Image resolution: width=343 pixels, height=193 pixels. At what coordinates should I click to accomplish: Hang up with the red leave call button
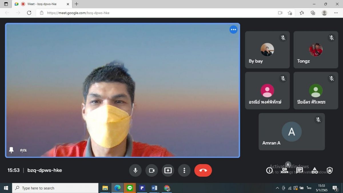[203, 170]
